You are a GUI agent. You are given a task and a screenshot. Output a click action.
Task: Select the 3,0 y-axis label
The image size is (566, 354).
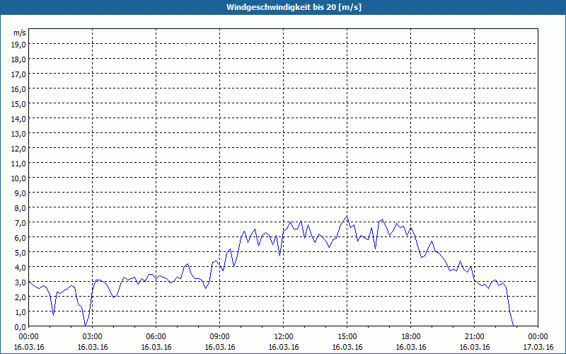[21, 282]
